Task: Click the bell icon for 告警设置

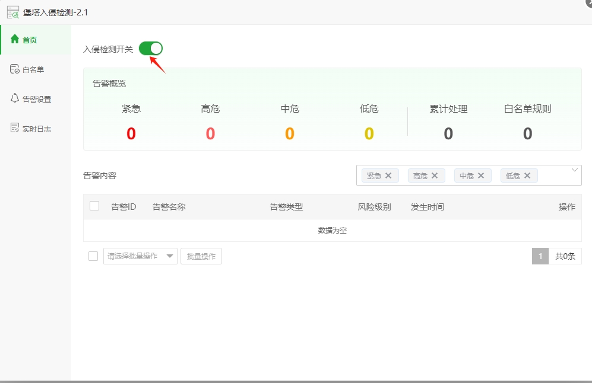Action: coord(15,98)
